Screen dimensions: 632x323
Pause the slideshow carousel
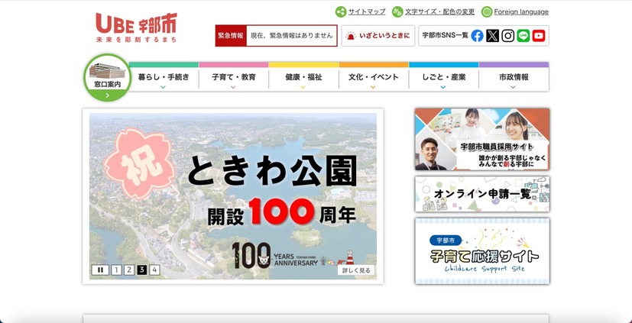pos(100,270)
